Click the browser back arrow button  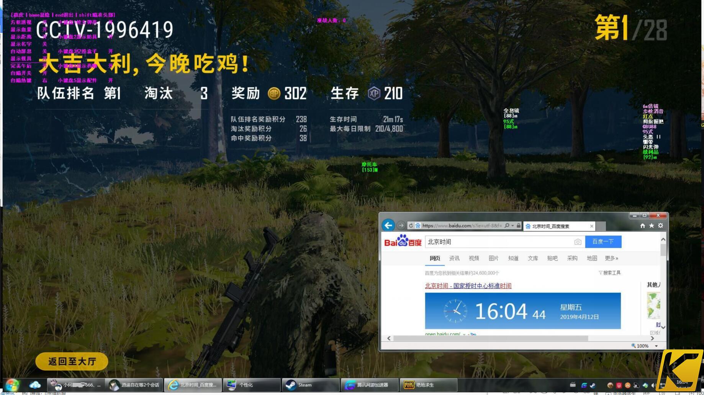(x=388, y=225)
